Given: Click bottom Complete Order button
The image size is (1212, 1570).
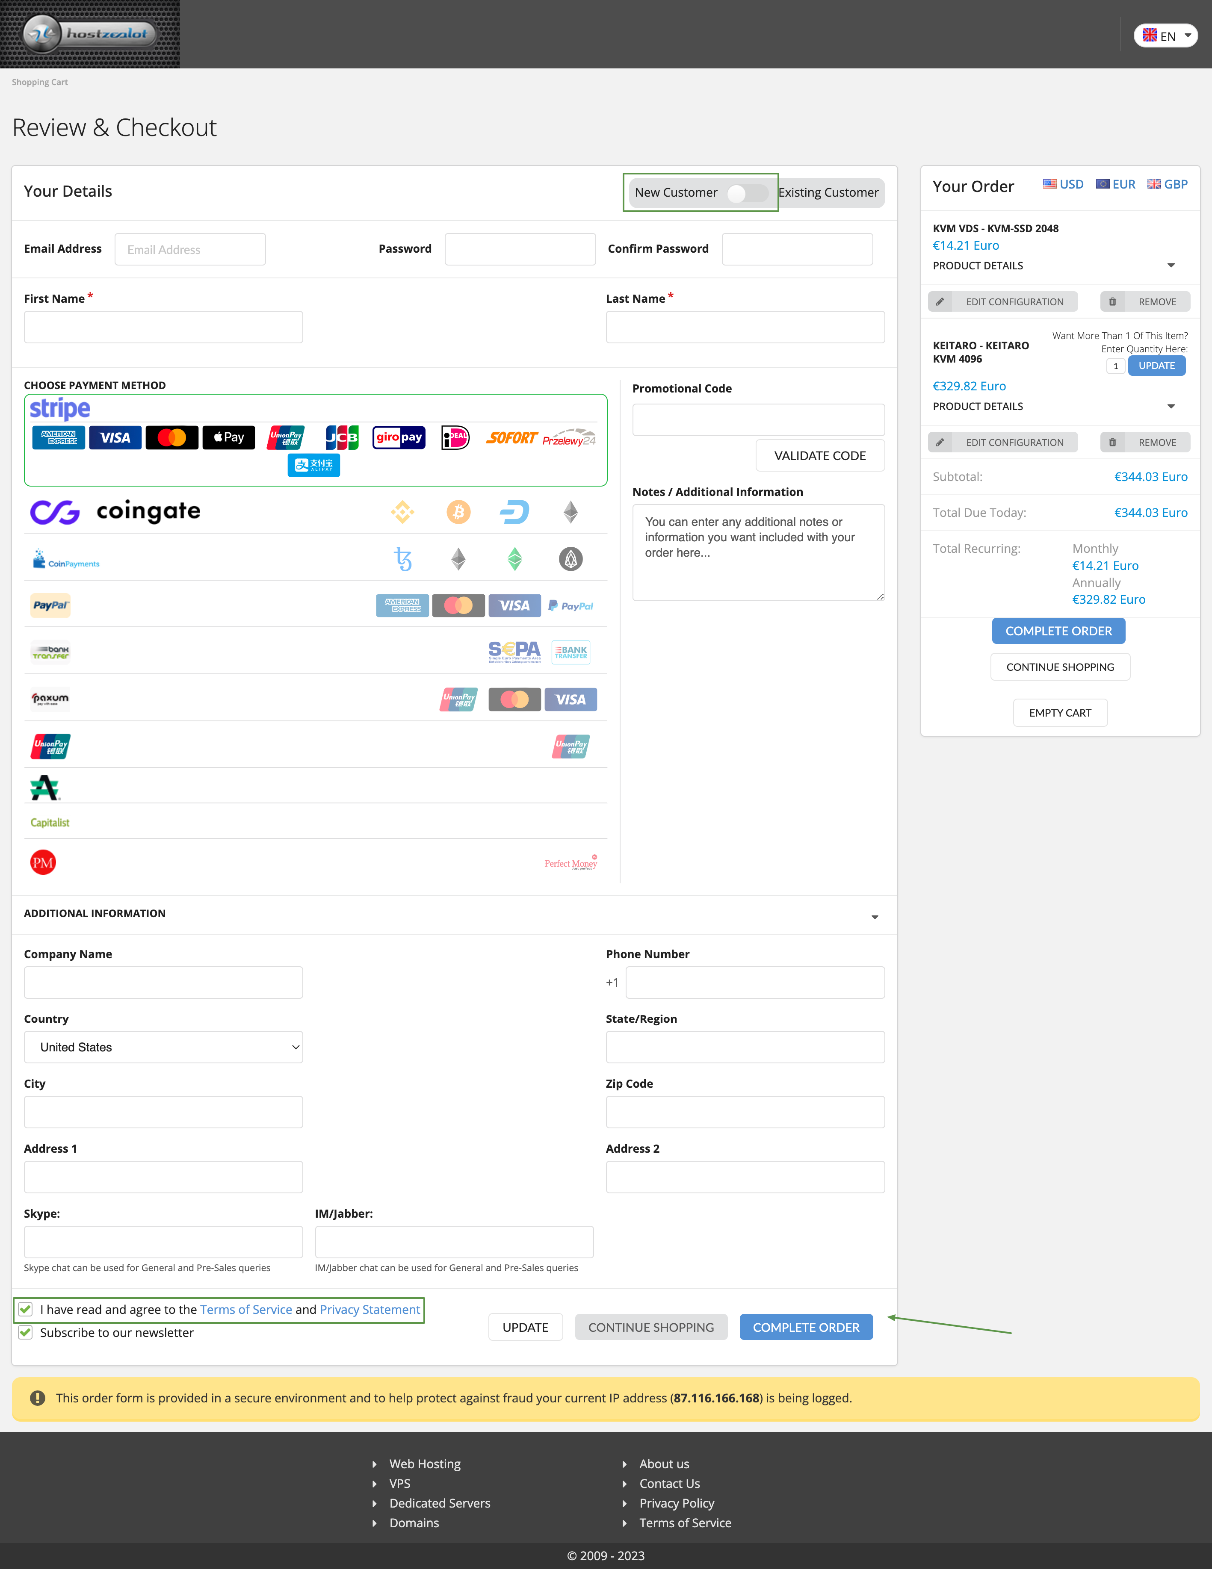Looking at the screenshot, I should pyautogui.click(x=806, y=1327).
